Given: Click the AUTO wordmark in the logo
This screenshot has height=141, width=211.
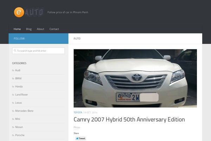Looking at the screenshot, I should click(34, 12).
